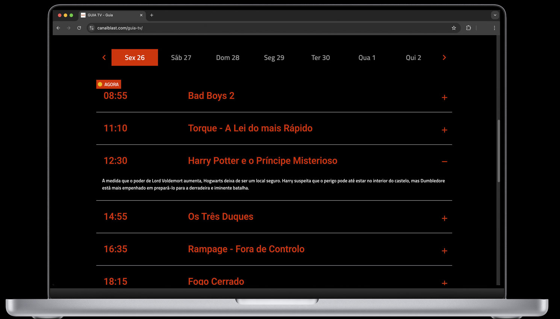Image resolution: width=560 pixels, height=319 pixels.
Task: Go to previous week with left arrow
Action: tap(104, 57)
